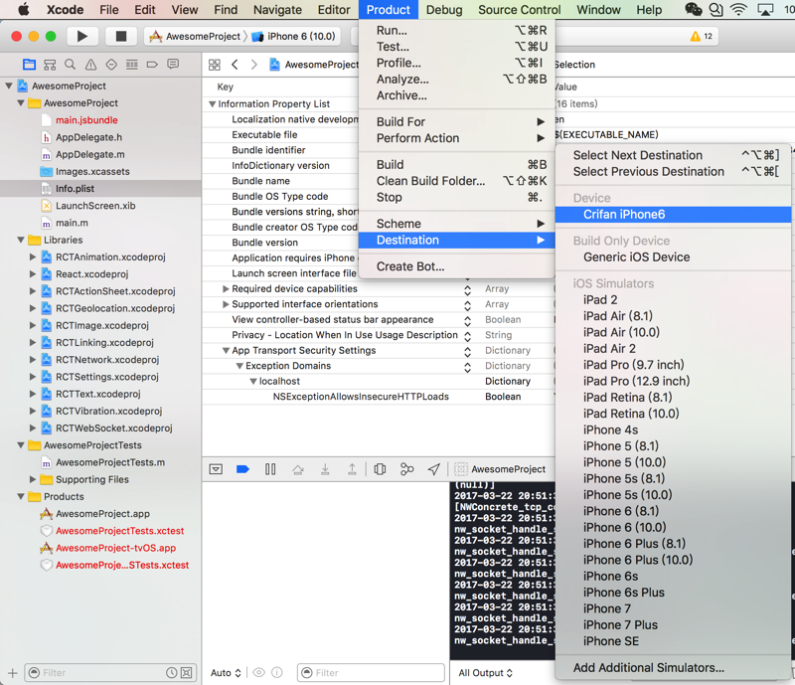Click the hide debug area icon
This screenshot has width=795, height=685.
[x=216, y=469]
